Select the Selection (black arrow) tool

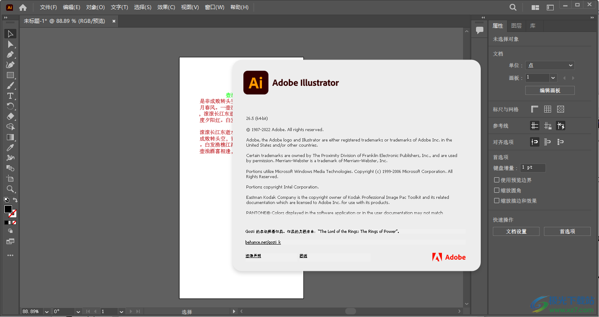[10, 34]
